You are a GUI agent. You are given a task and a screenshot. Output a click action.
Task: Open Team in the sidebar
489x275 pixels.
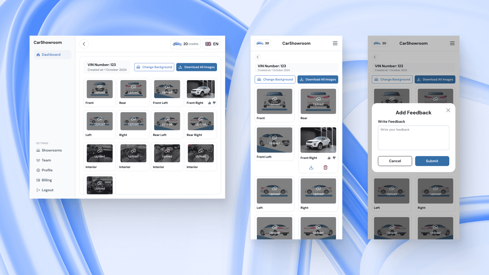(43, 160)
